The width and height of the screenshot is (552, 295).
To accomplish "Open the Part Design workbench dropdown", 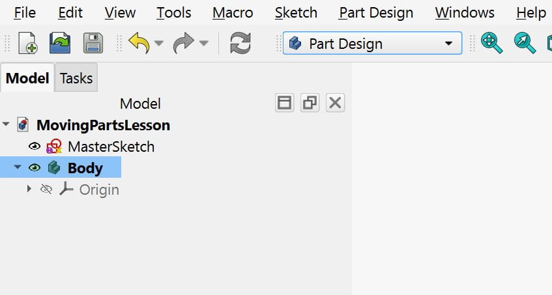I will point(372,44).
